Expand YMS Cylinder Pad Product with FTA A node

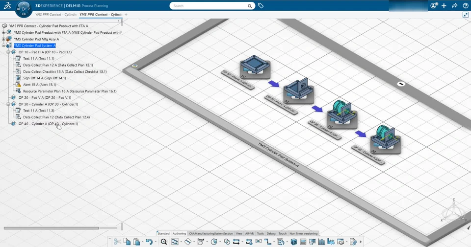click(x=3, y=32)
